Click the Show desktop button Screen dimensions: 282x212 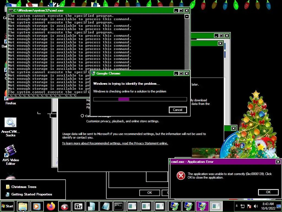279,206
